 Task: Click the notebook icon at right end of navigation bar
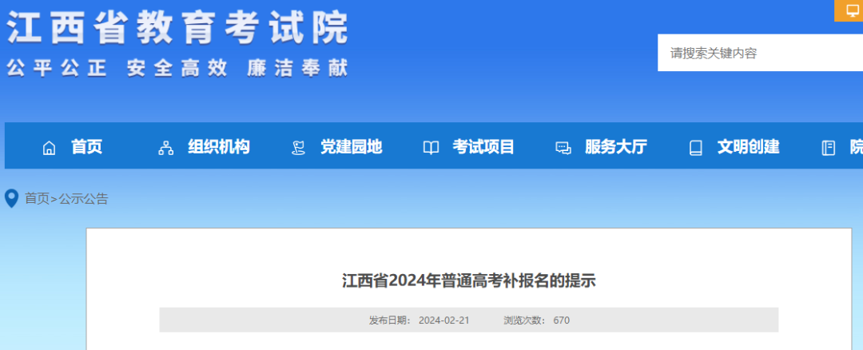pos(828,148)
